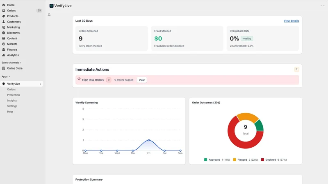This screenshot has height=184, width=328.
Task: Click the Marketing target icon
Action: point(4,27)
